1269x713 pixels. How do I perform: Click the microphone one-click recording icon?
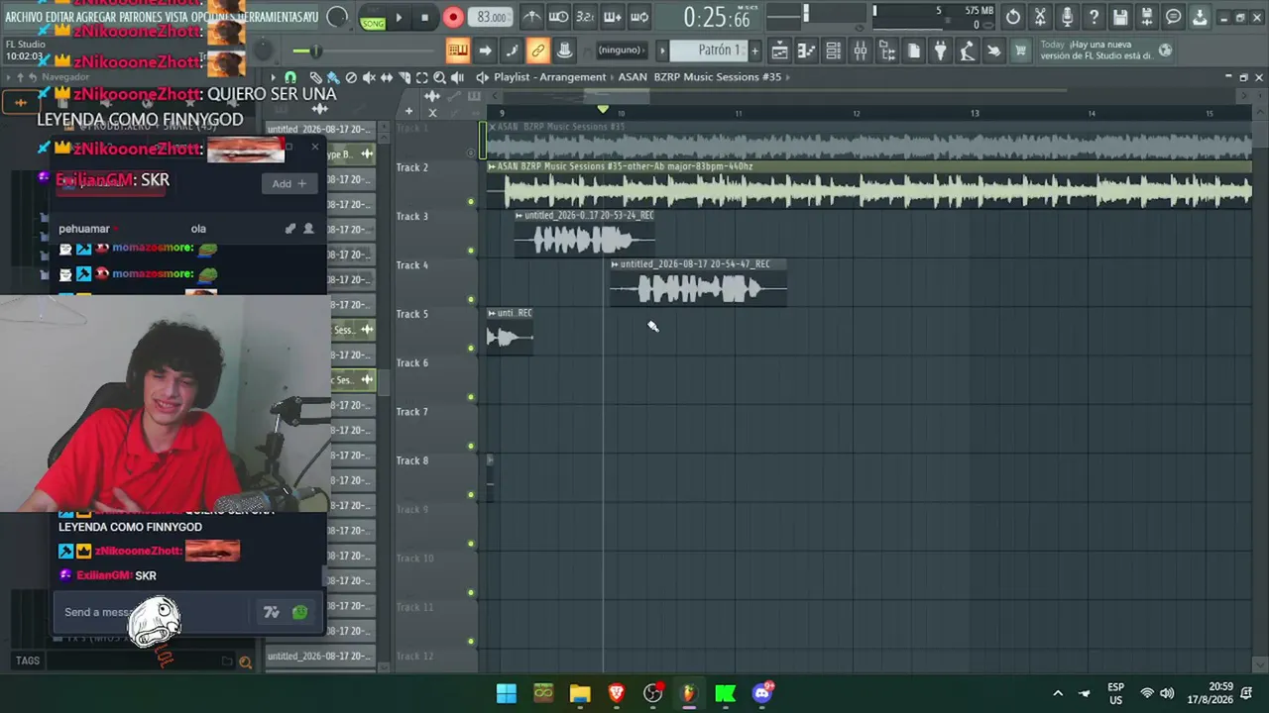[x=1067, y=17]
